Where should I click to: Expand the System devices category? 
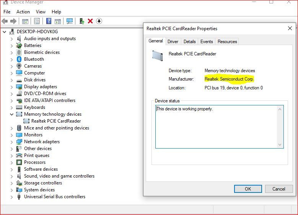point(12,190)
